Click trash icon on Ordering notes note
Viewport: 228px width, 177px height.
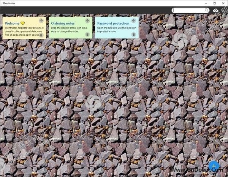pyautogui.click(x=87, y=35)
